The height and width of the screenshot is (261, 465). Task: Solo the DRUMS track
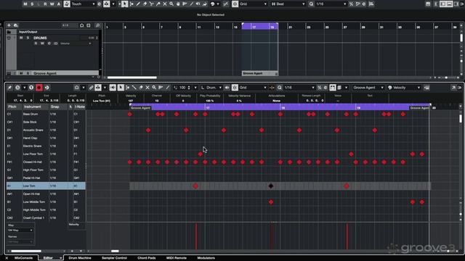pyautogui.click(x=28, y=38)
